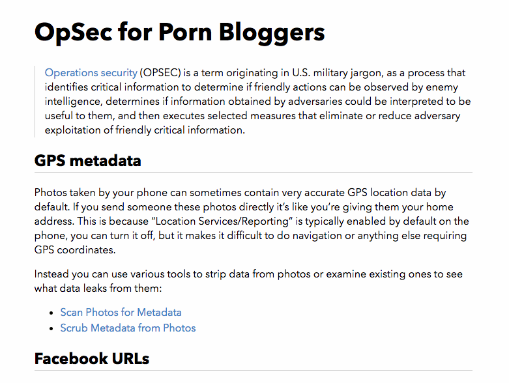Image resolution: width=509 pixels, height=383 pixels.
Task: Click 'exploitation of friendly critical information' line
Action: [x=145, y=130]
